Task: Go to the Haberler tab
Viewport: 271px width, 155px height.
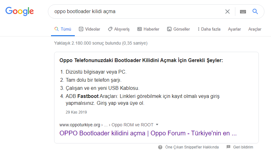Action: 148,29
